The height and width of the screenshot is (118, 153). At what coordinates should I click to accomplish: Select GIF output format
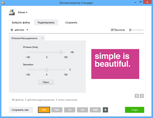click(83, 110)
